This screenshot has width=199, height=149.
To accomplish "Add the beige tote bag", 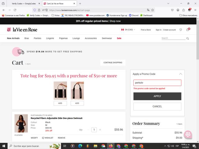I will (x=77, y=103).
